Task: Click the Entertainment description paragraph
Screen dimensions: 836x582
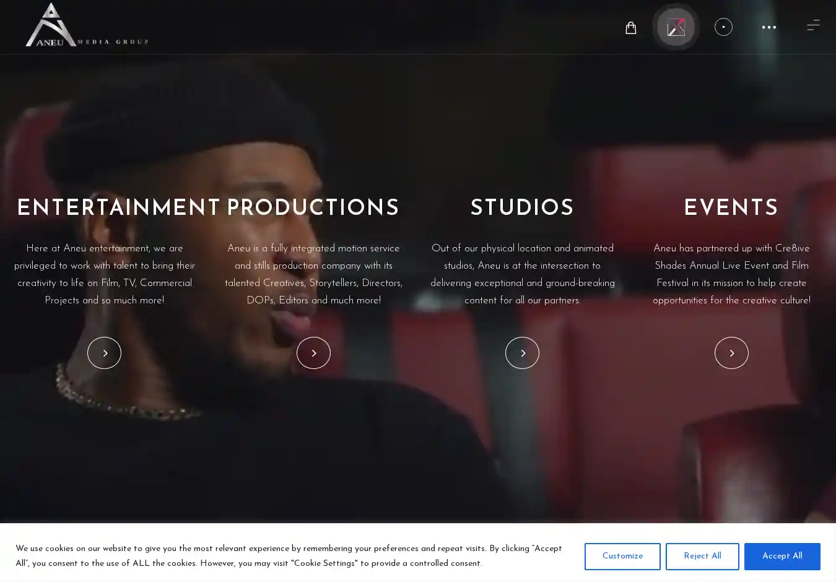Action: pos(104,274)
